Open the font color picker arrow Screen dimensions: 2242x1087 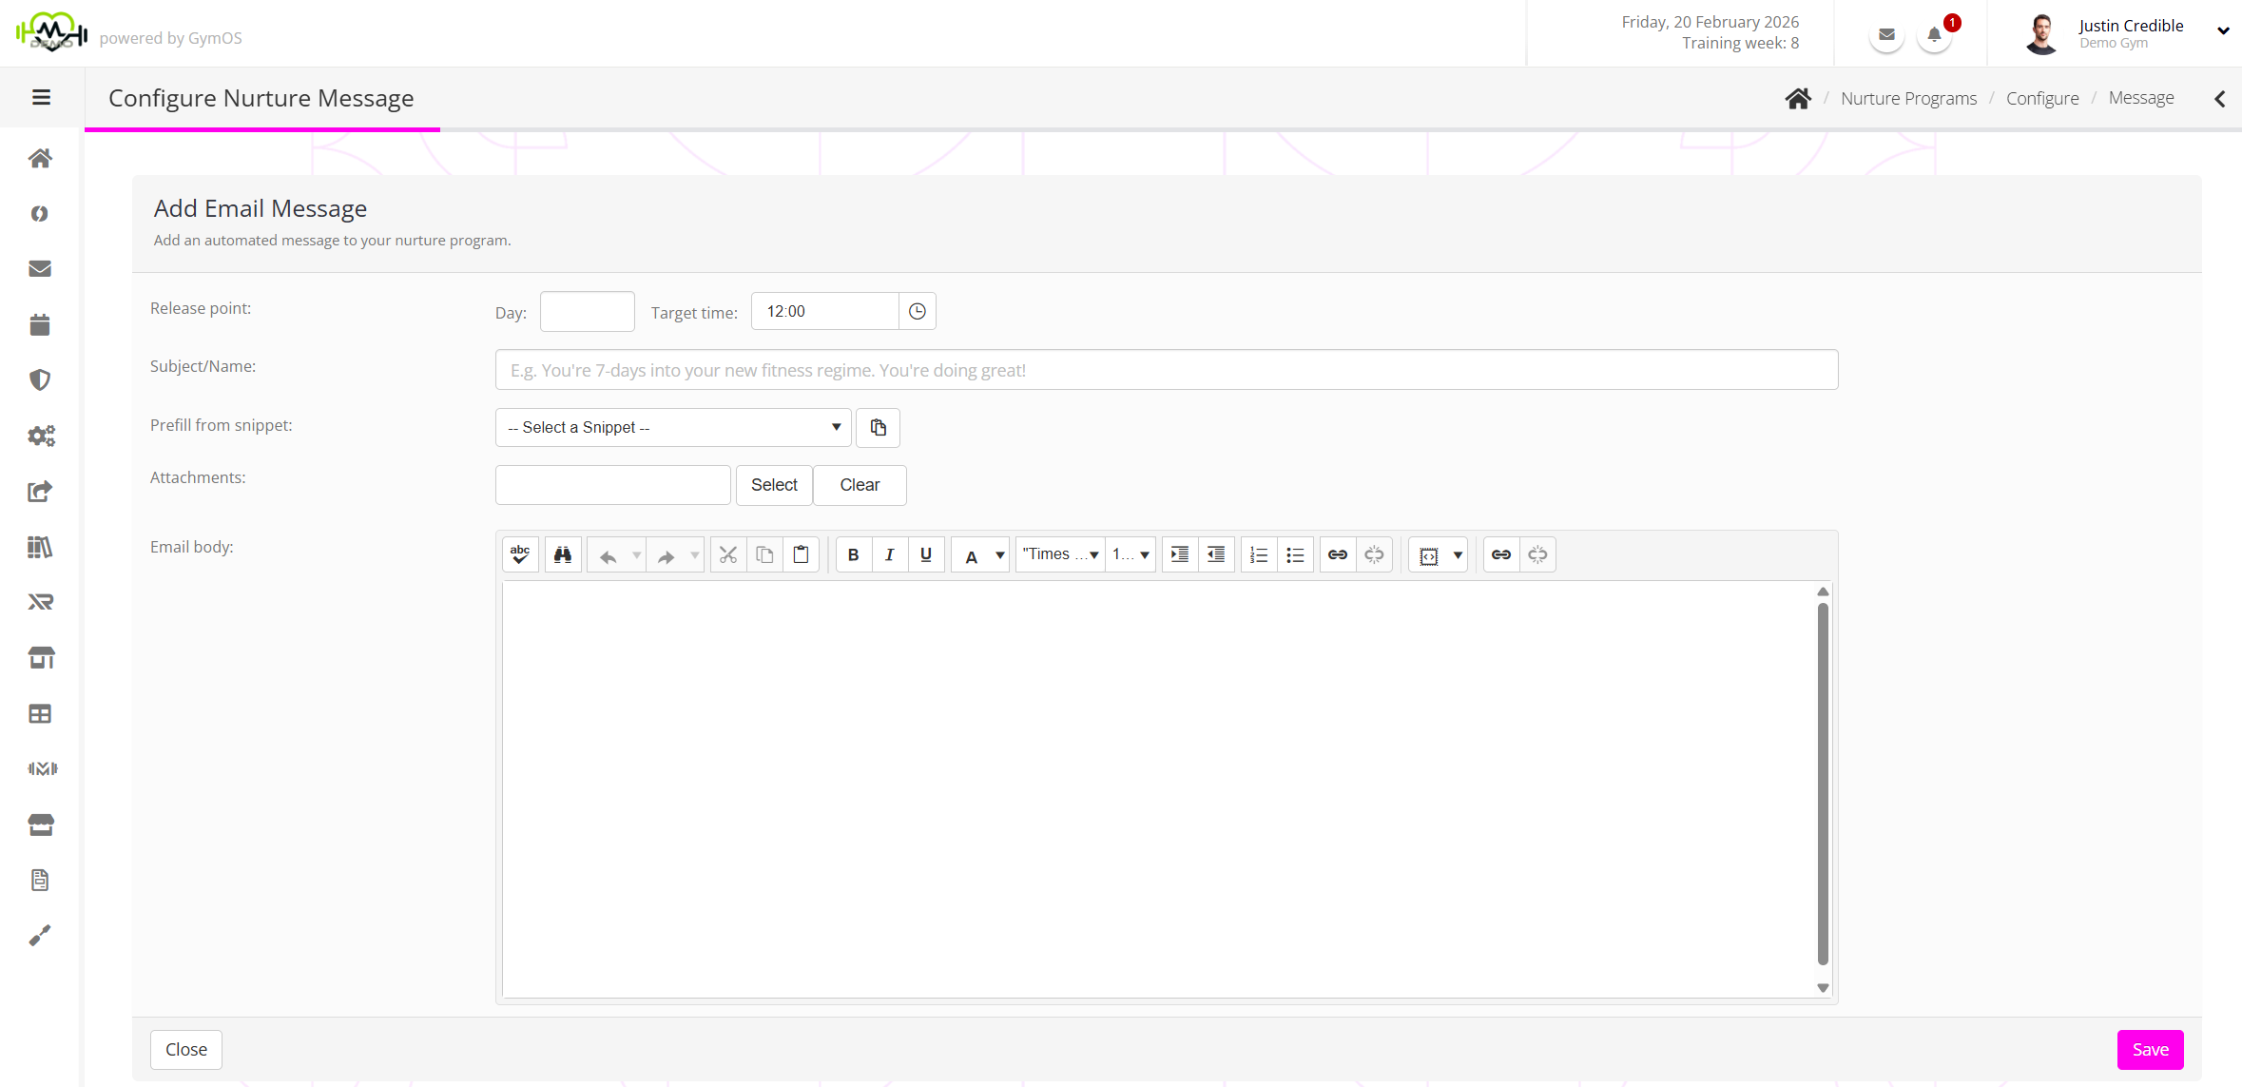[999, 554]
